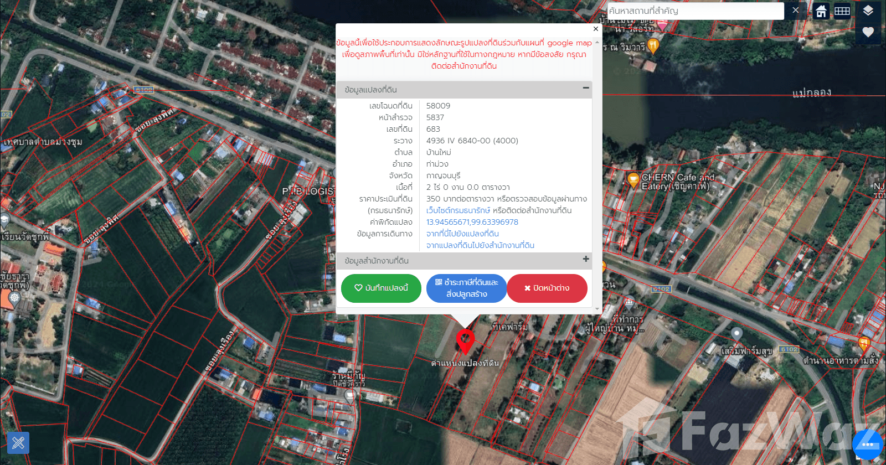
Task: Click the home icon in top toolbar
Action: coord(821,11)
